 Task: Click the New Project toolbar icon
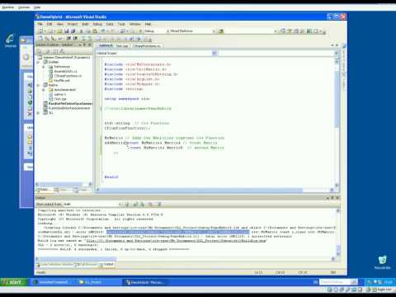40,31
